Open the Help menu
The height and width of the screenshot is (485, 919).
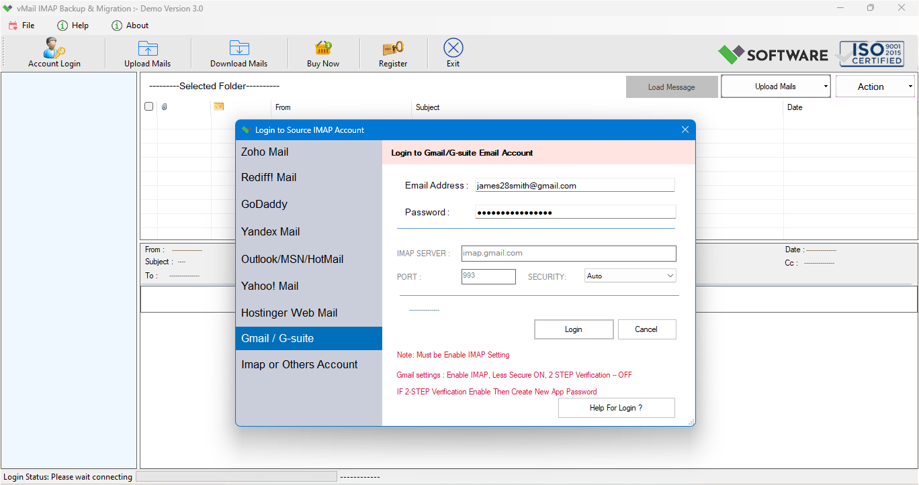(73, 25)
